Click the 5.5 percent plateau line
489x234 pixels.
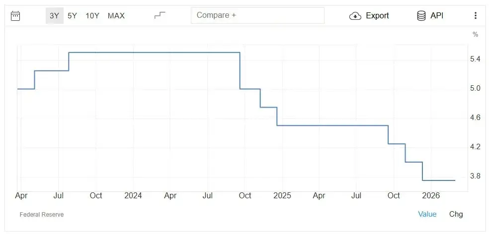point(154,52)
